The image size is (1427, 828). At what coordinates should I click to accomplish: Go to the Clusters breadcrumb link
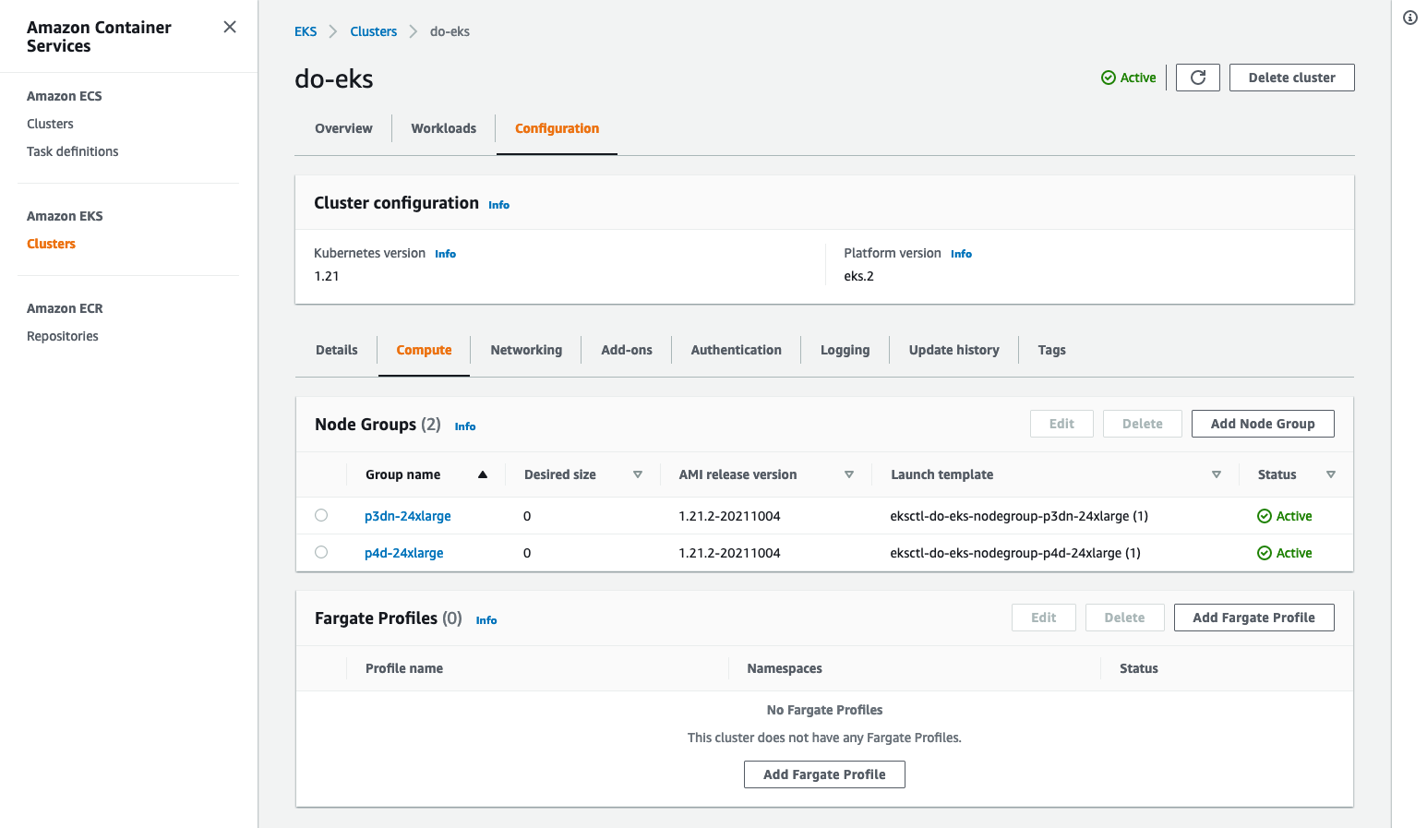coord(374,31)
